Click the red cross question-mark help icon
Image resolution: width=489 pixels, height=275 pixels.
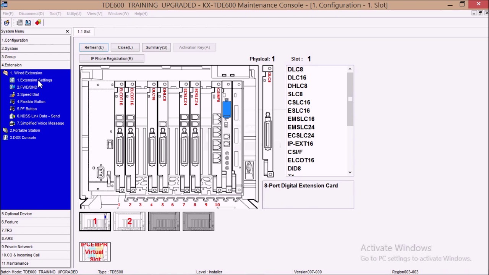tap(38, 23)
